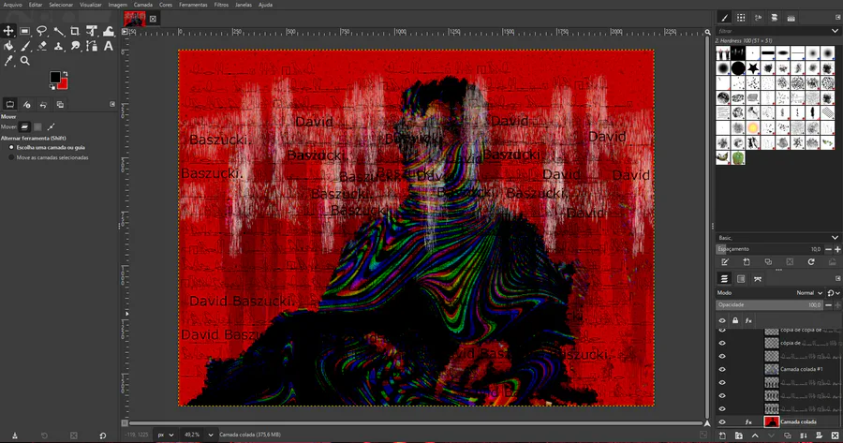Viewport: 843px width, 443px height.
Task: Select the Smudge tool
Action: click(75, 46)
